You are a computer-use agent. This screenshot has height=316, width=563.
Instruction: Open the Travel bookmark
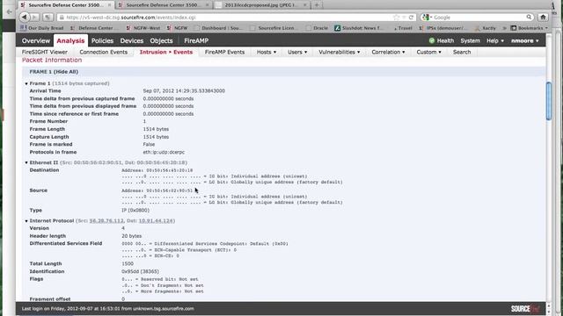pyautogui.click(x=403, y=28)
